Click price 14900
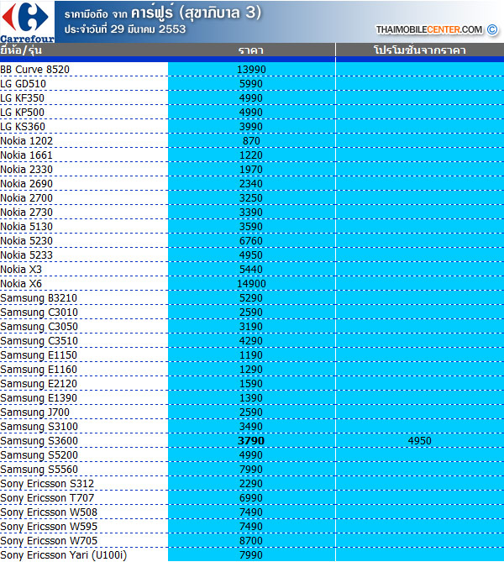 tap(251, 284)
